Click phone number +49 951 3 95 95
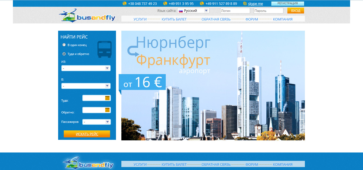 click(181, 4)
